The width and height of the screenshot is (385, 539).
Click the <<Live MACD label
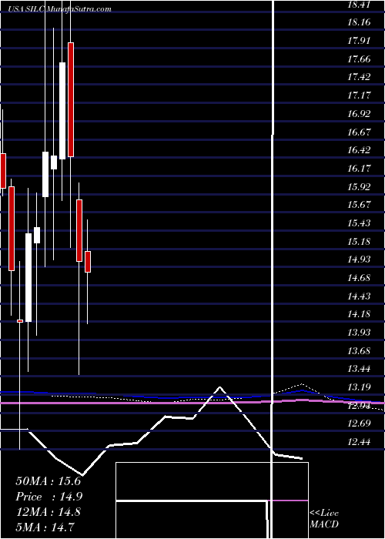(x=324, y=519)
